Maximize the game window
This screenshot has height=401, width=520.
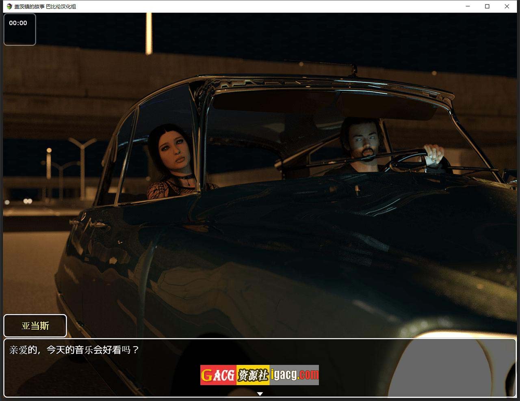pos(487,6)
